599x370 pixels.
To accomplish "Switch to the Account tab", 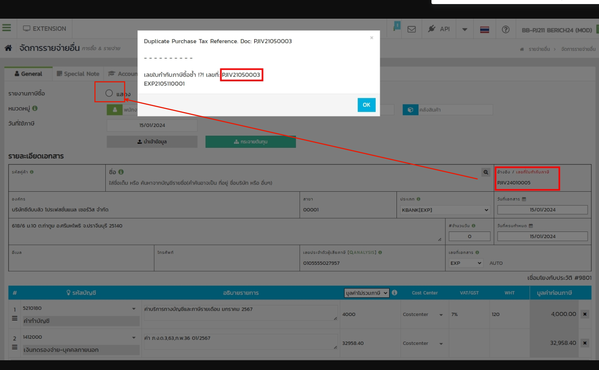I will click(x=123, y=74).
